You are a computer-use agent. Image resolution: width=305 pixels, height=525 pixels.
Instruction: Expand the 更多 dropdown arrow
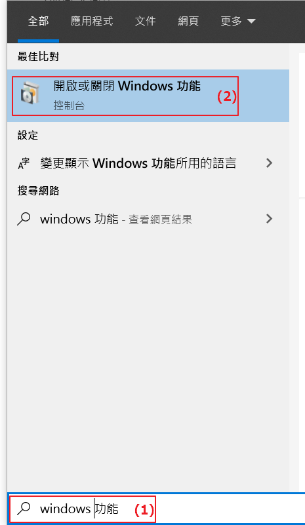(x=251, y=22)
